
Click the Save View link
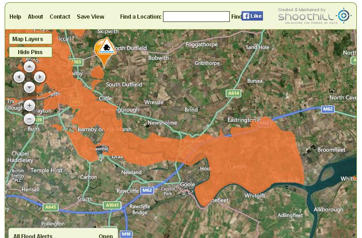[91, 17]
